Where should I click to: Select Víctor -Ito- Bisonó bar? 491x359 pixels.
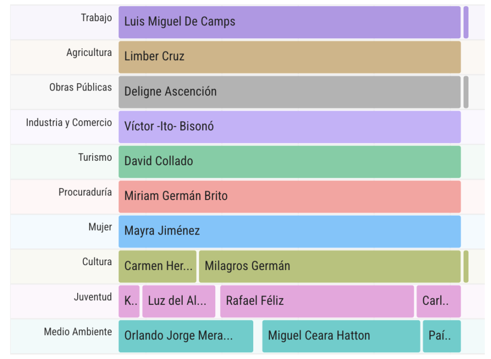290,127
